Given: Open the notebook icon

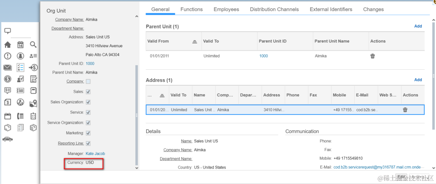Looking at the screenshot, I should pyautogui.click(x=33, y=90).
